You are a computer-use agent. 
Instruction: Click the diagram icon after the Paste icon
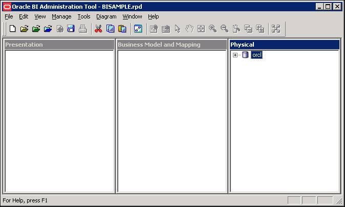138,29
